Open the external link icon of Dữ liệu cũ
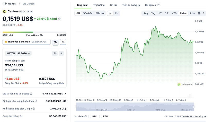Image resolution: width=213 pixels, height=122 pixels. pyautogui.click(x=158, y=5)
